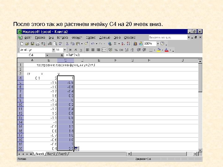Sort descending with the Z-A icon
The image size is (223, 167).
click(128, 44)
